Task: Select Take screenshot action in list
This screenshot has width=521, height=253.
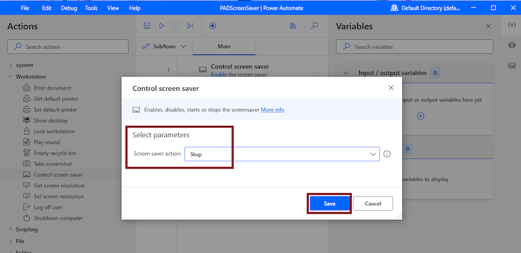Action: tap(53, 164)
